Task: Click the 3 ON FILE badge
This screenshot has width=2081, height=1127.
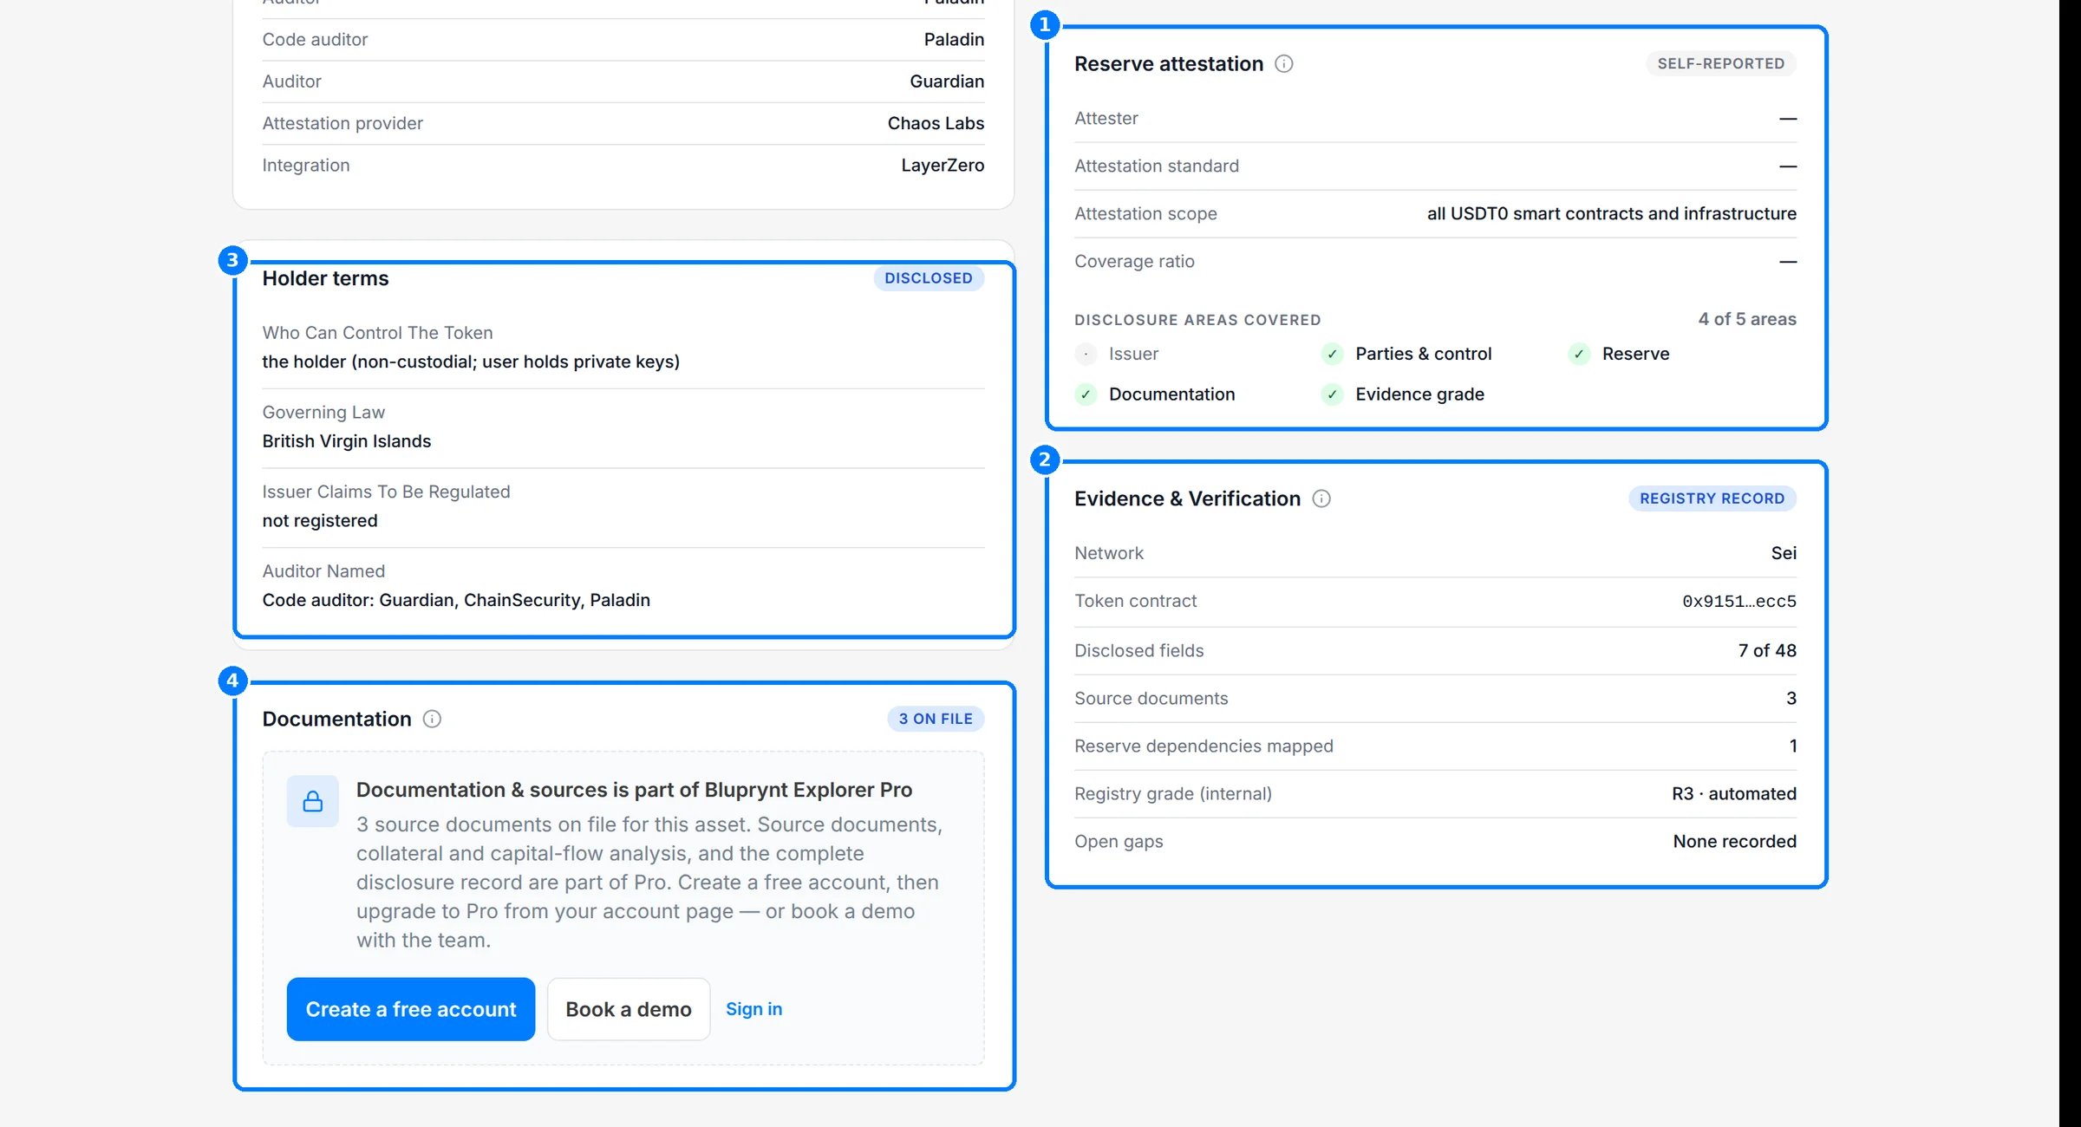Action: click(936, 719)
